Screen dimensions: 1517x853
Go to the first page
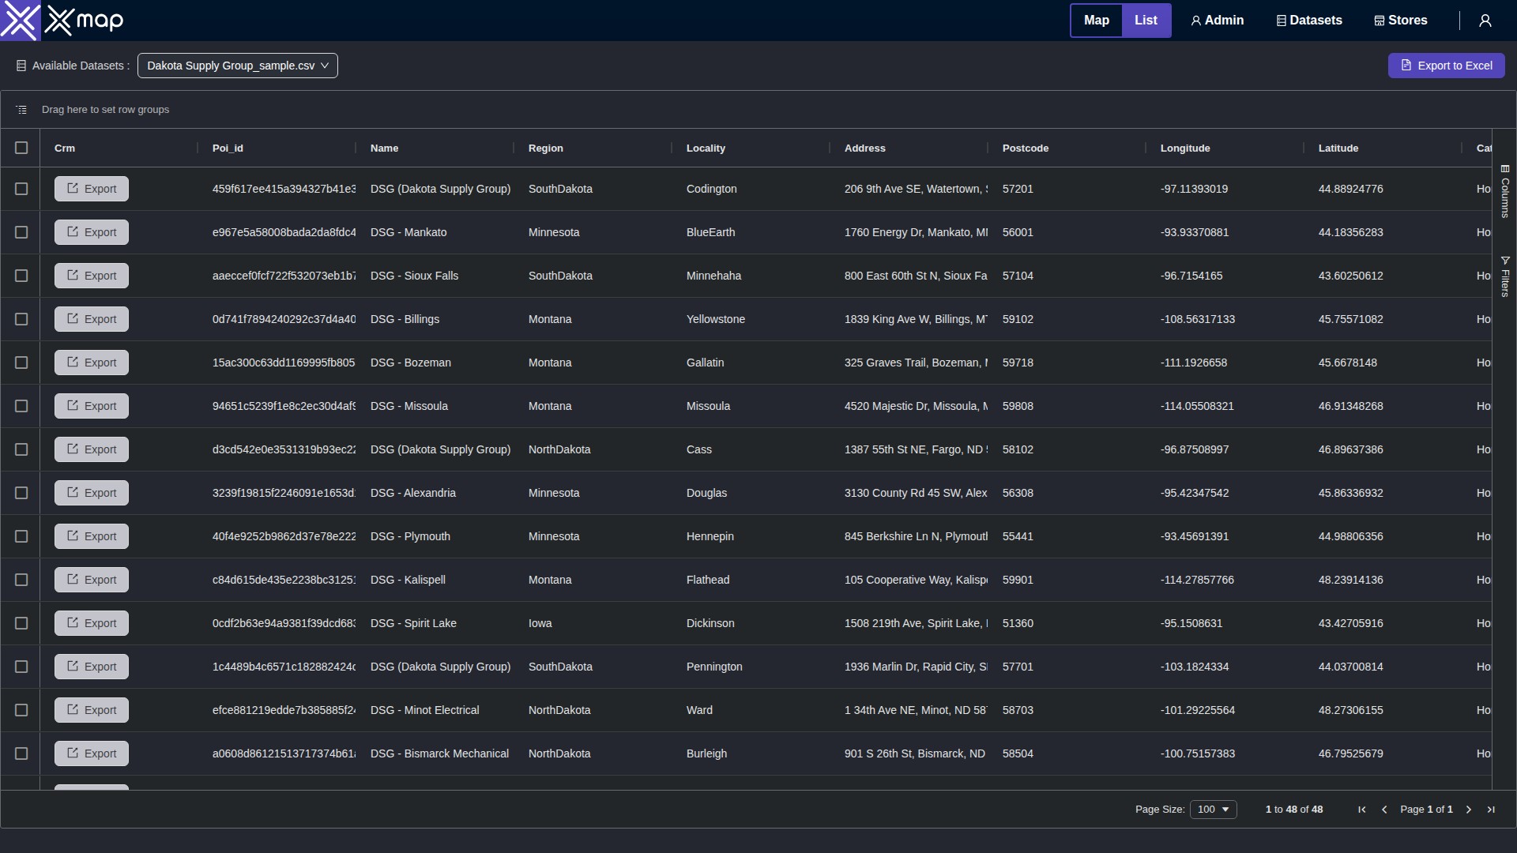click(x=1362, y=810)
